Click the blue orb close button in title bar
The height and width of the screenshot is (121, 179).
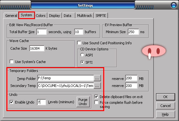coord(174,5)
